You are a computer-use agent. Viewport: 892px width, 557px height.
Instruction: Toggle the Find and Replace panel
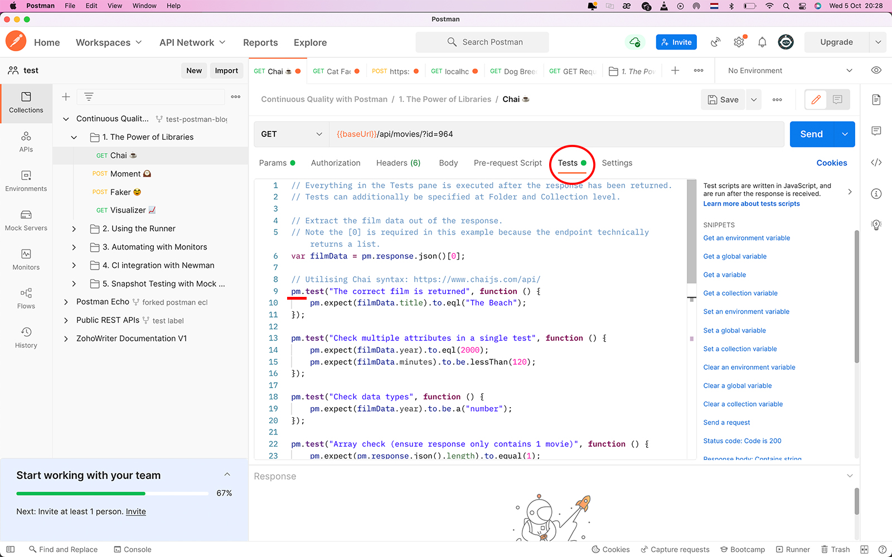tap(63, 549)
